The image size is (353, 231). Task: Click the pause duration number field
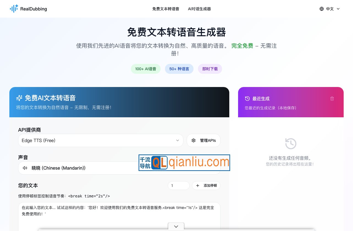click(x=178, y=186)
